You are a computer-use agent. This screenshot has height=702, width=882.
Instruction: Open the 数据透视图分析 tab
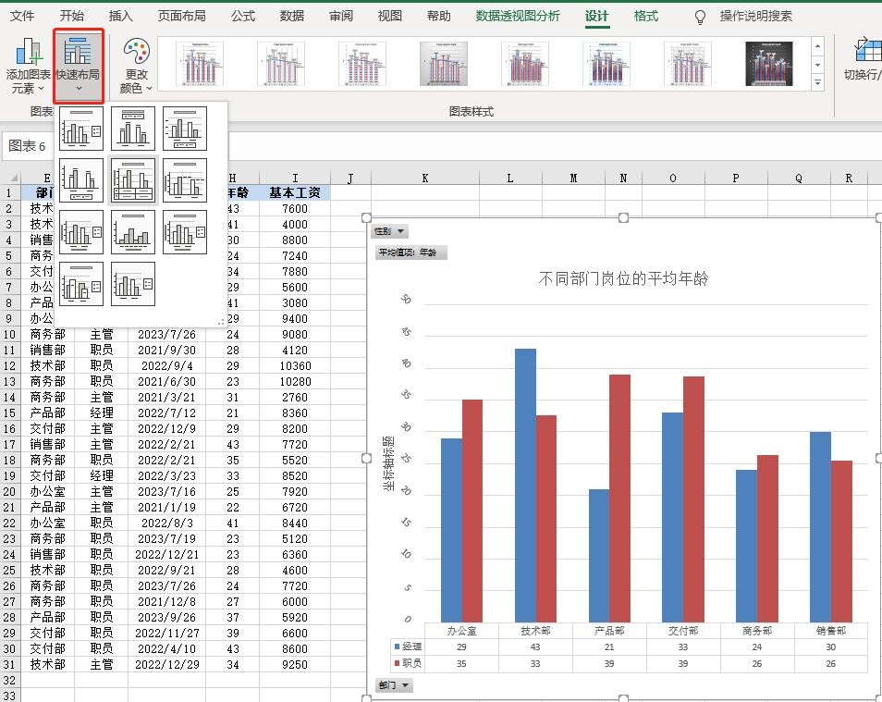click(x=518, y=17)
